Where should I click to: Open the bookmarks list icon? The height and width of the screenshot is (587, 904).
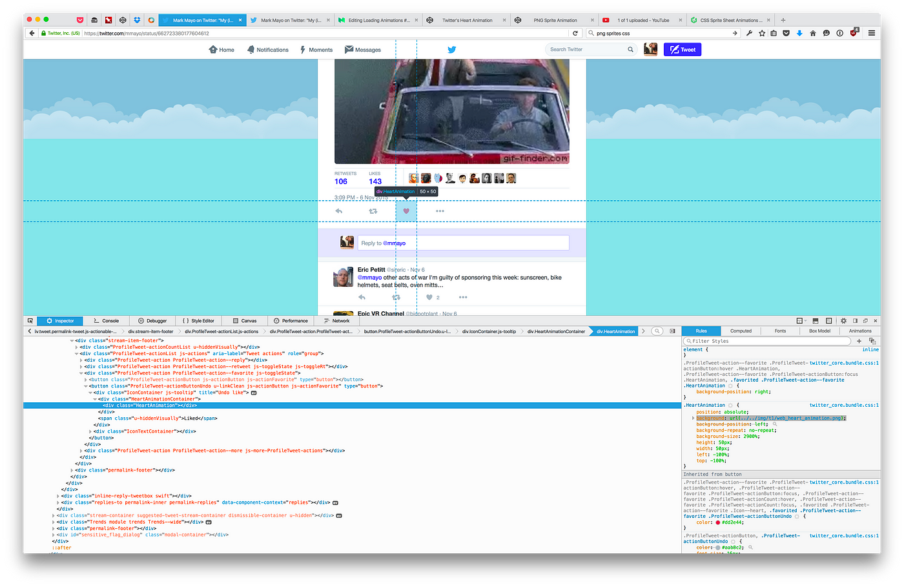point(774,33)
